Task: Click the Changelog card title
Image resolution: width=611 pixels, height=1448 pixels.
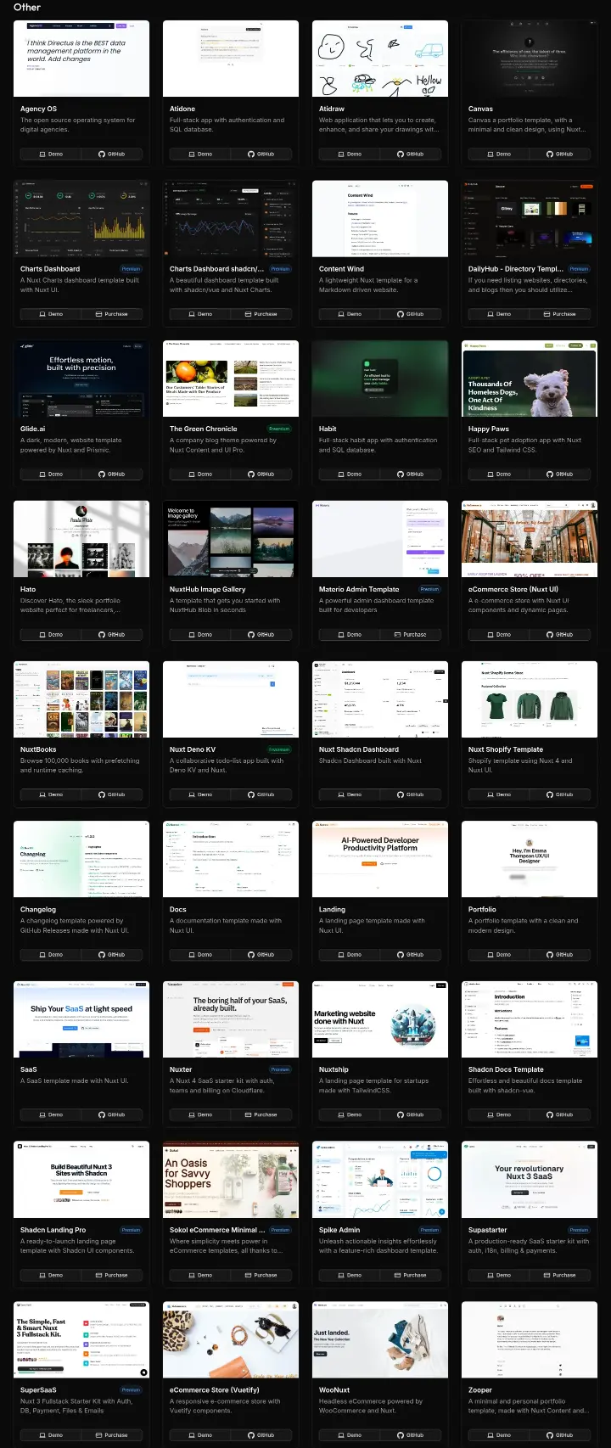Action: [38, 909]
